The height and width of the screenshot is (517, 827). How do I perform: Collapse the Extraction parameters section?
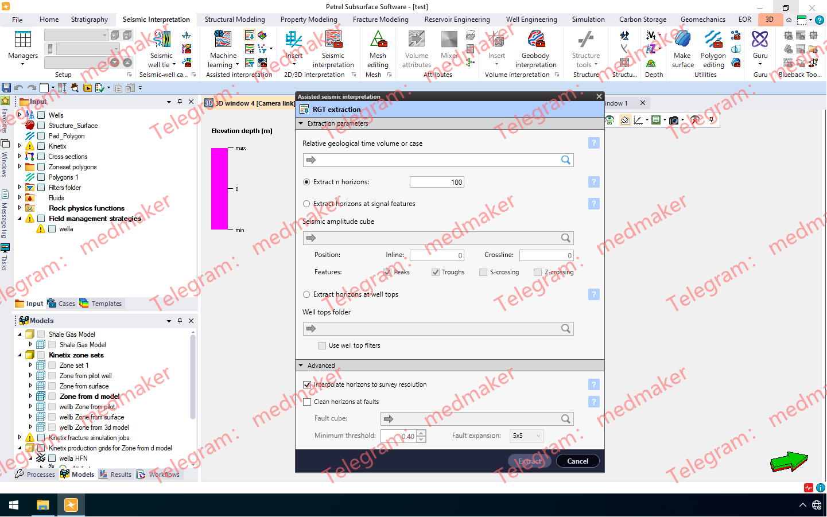(x=301, y=123)
